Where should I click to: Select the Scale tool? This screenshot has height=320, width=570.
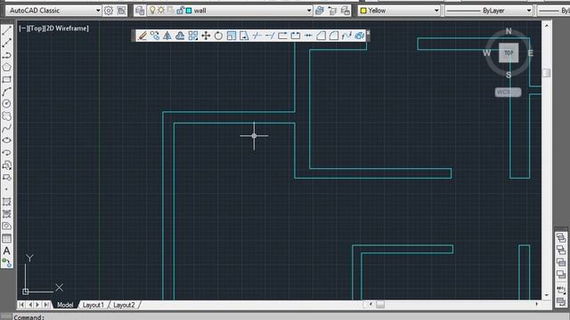click(232, 36)
